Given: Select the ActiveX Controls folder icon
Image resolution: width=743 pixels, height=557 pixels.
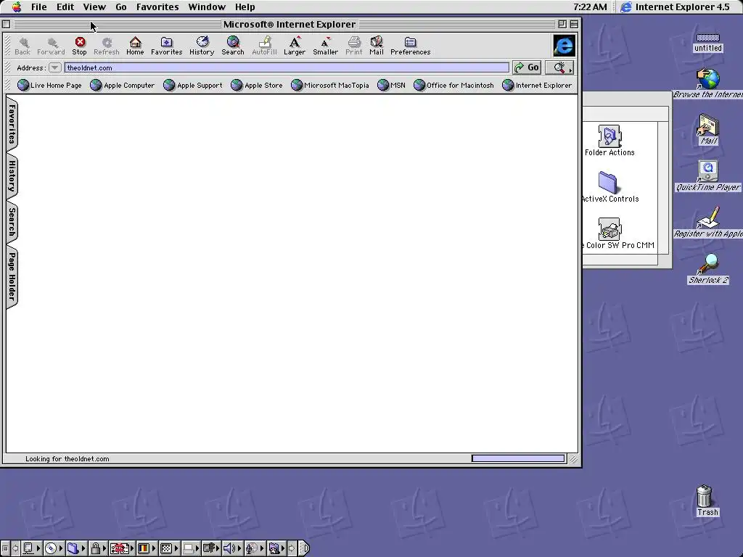Looking at the screenshot, I should point(608,182).
